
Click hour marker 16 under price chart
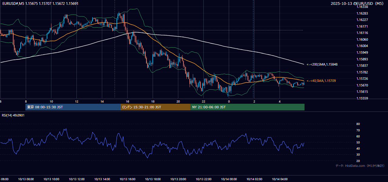coord(127,102)
